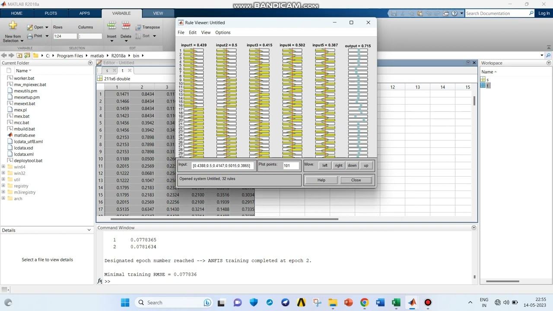Open the File menu in Rule Viewer
The width and height of the screenshot is (553, 311).
[181, 32]
